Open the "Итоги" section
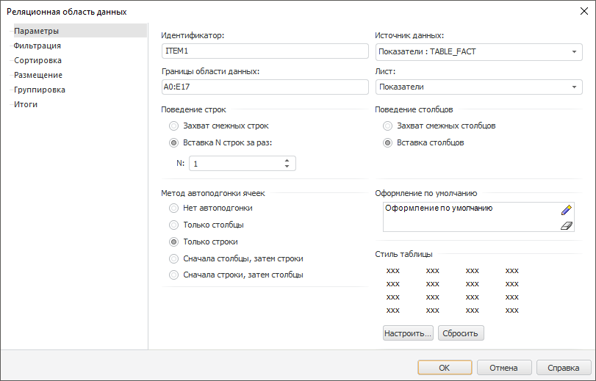The height and width of the screenshot is (381, 596). (26, 104)
